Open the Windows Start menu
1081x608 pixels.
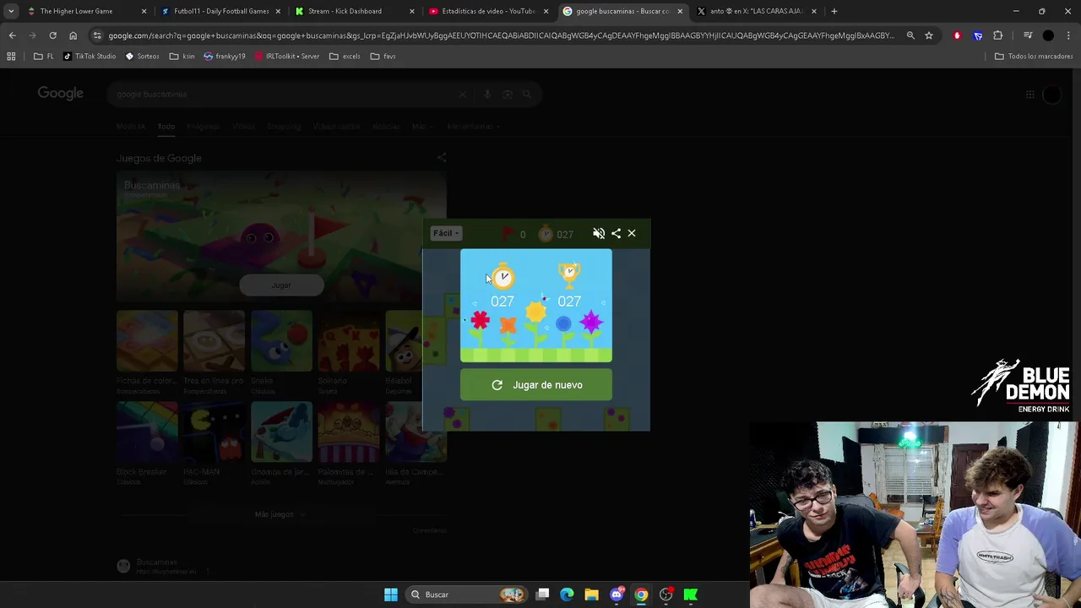click(x=391, y=594)
